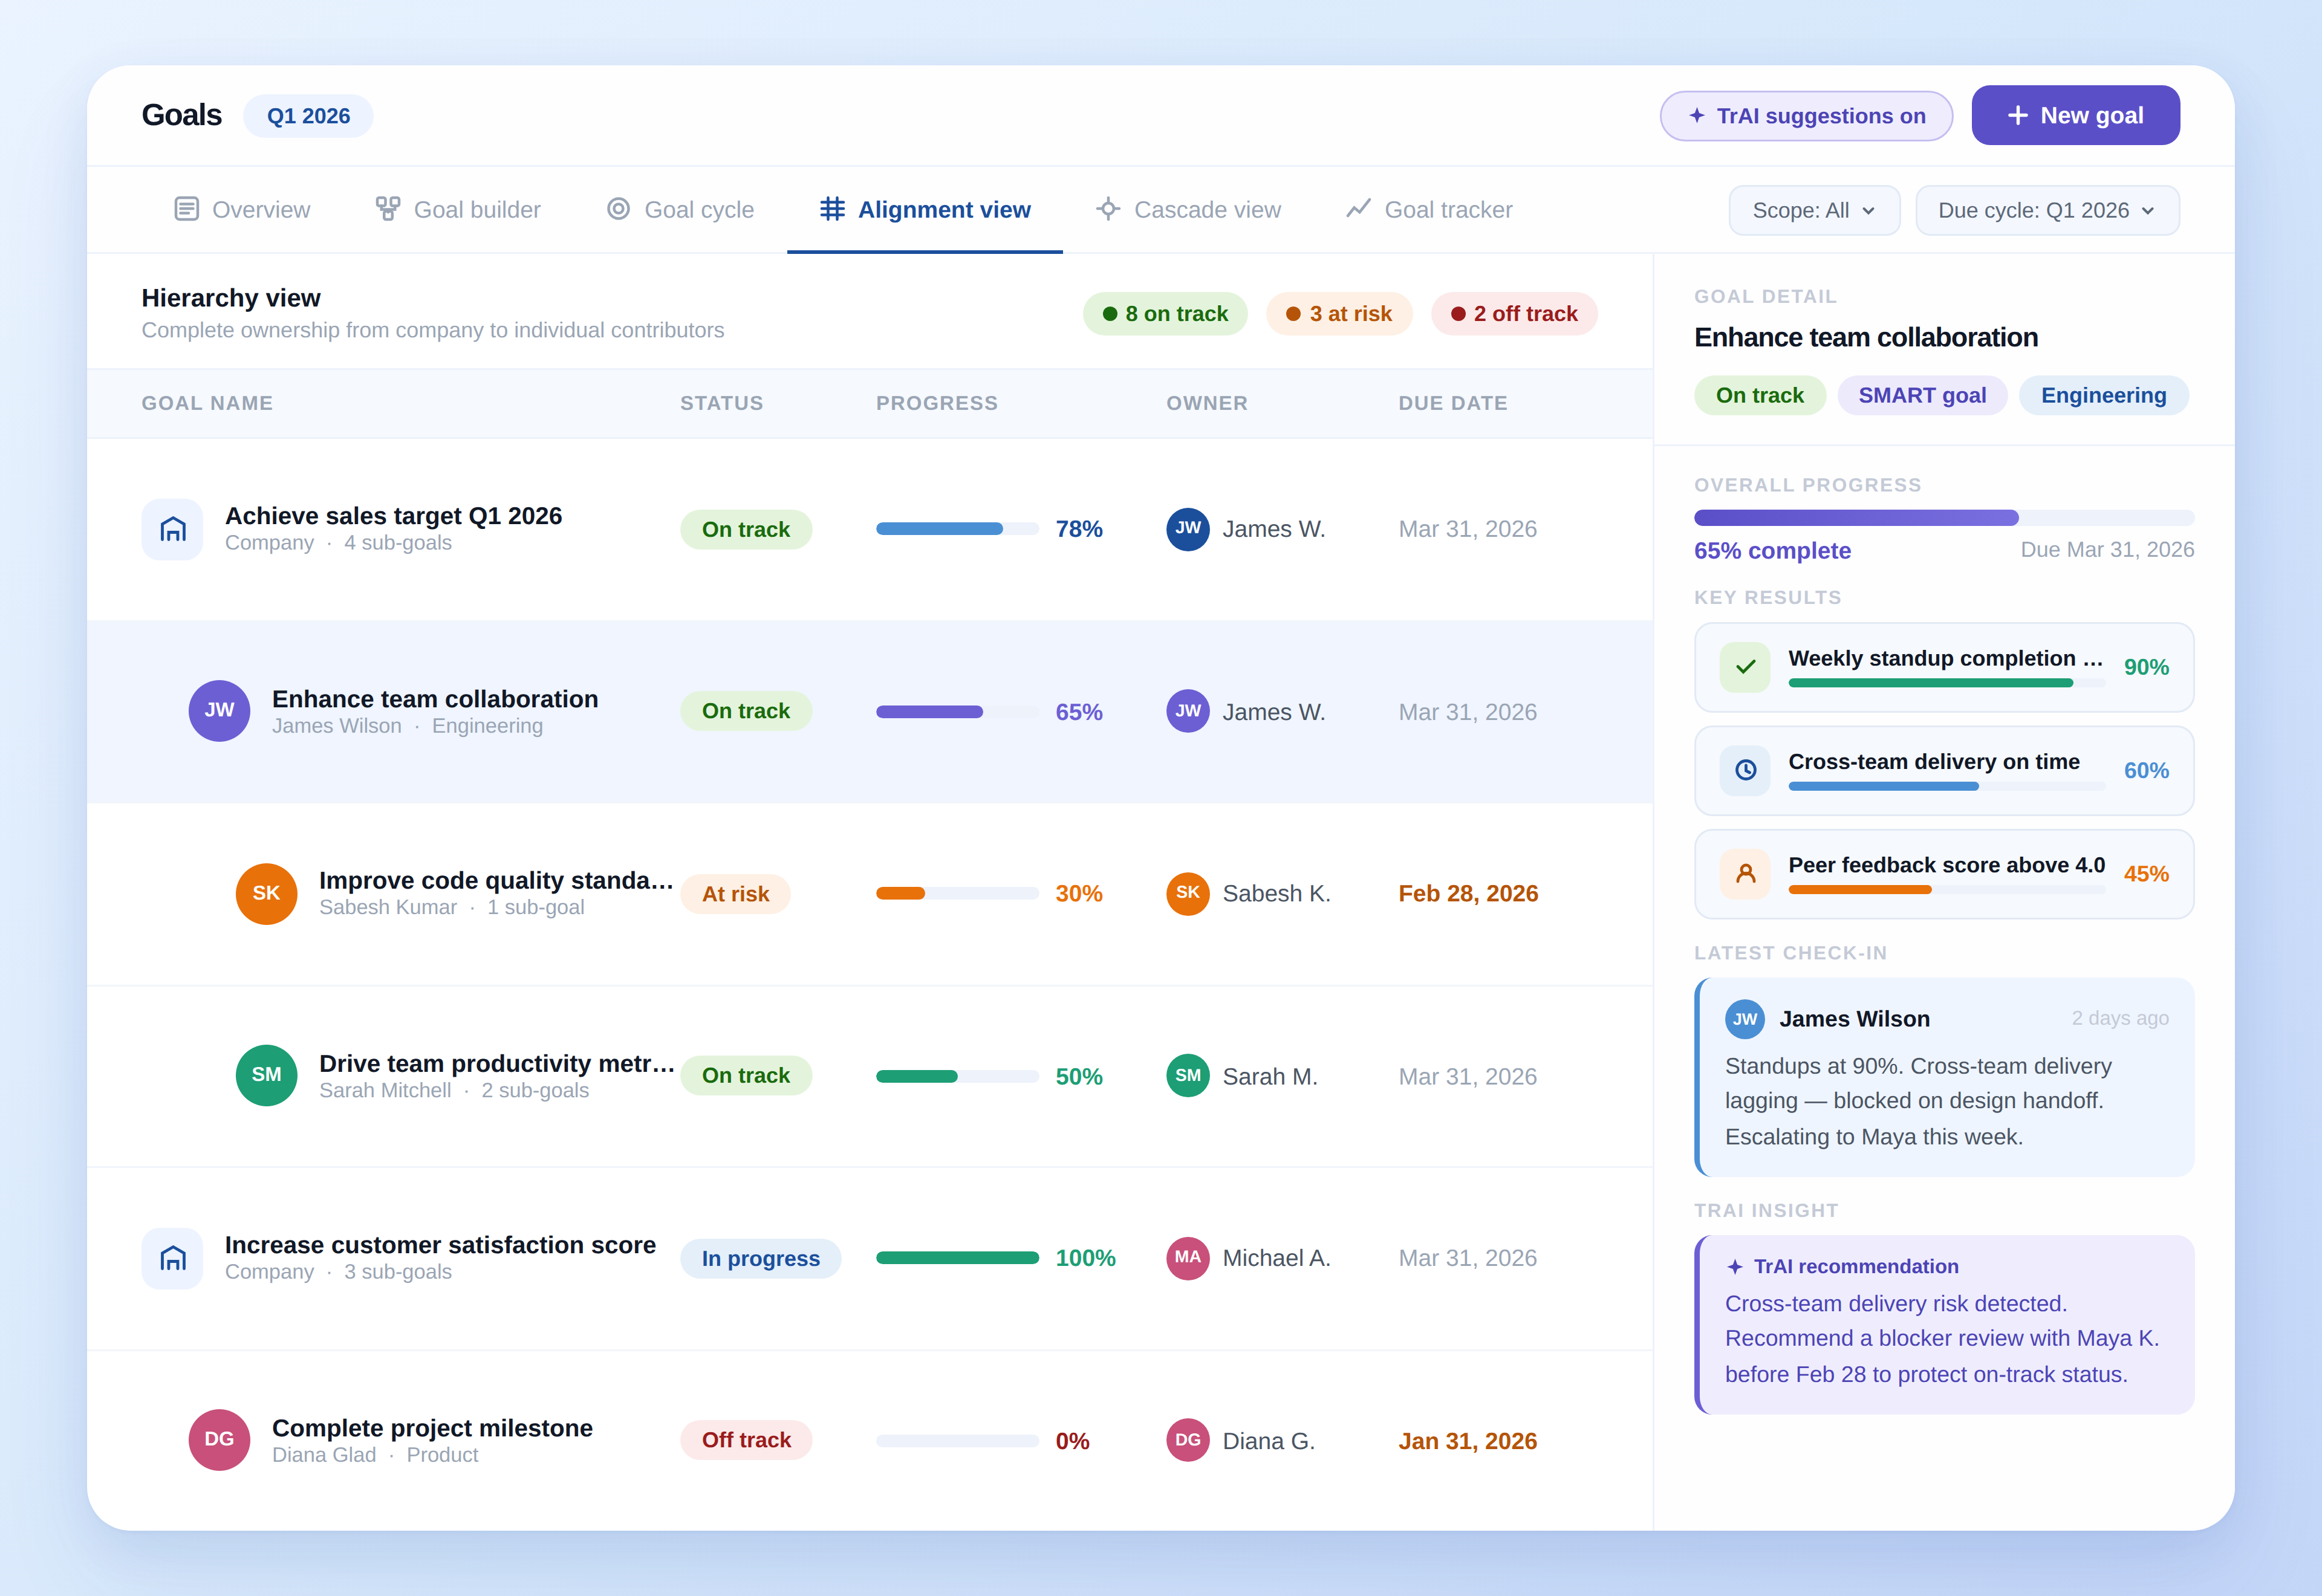Click the company building icon for Achieve sales target
2322x1596 pixels.
coord(172,529)
